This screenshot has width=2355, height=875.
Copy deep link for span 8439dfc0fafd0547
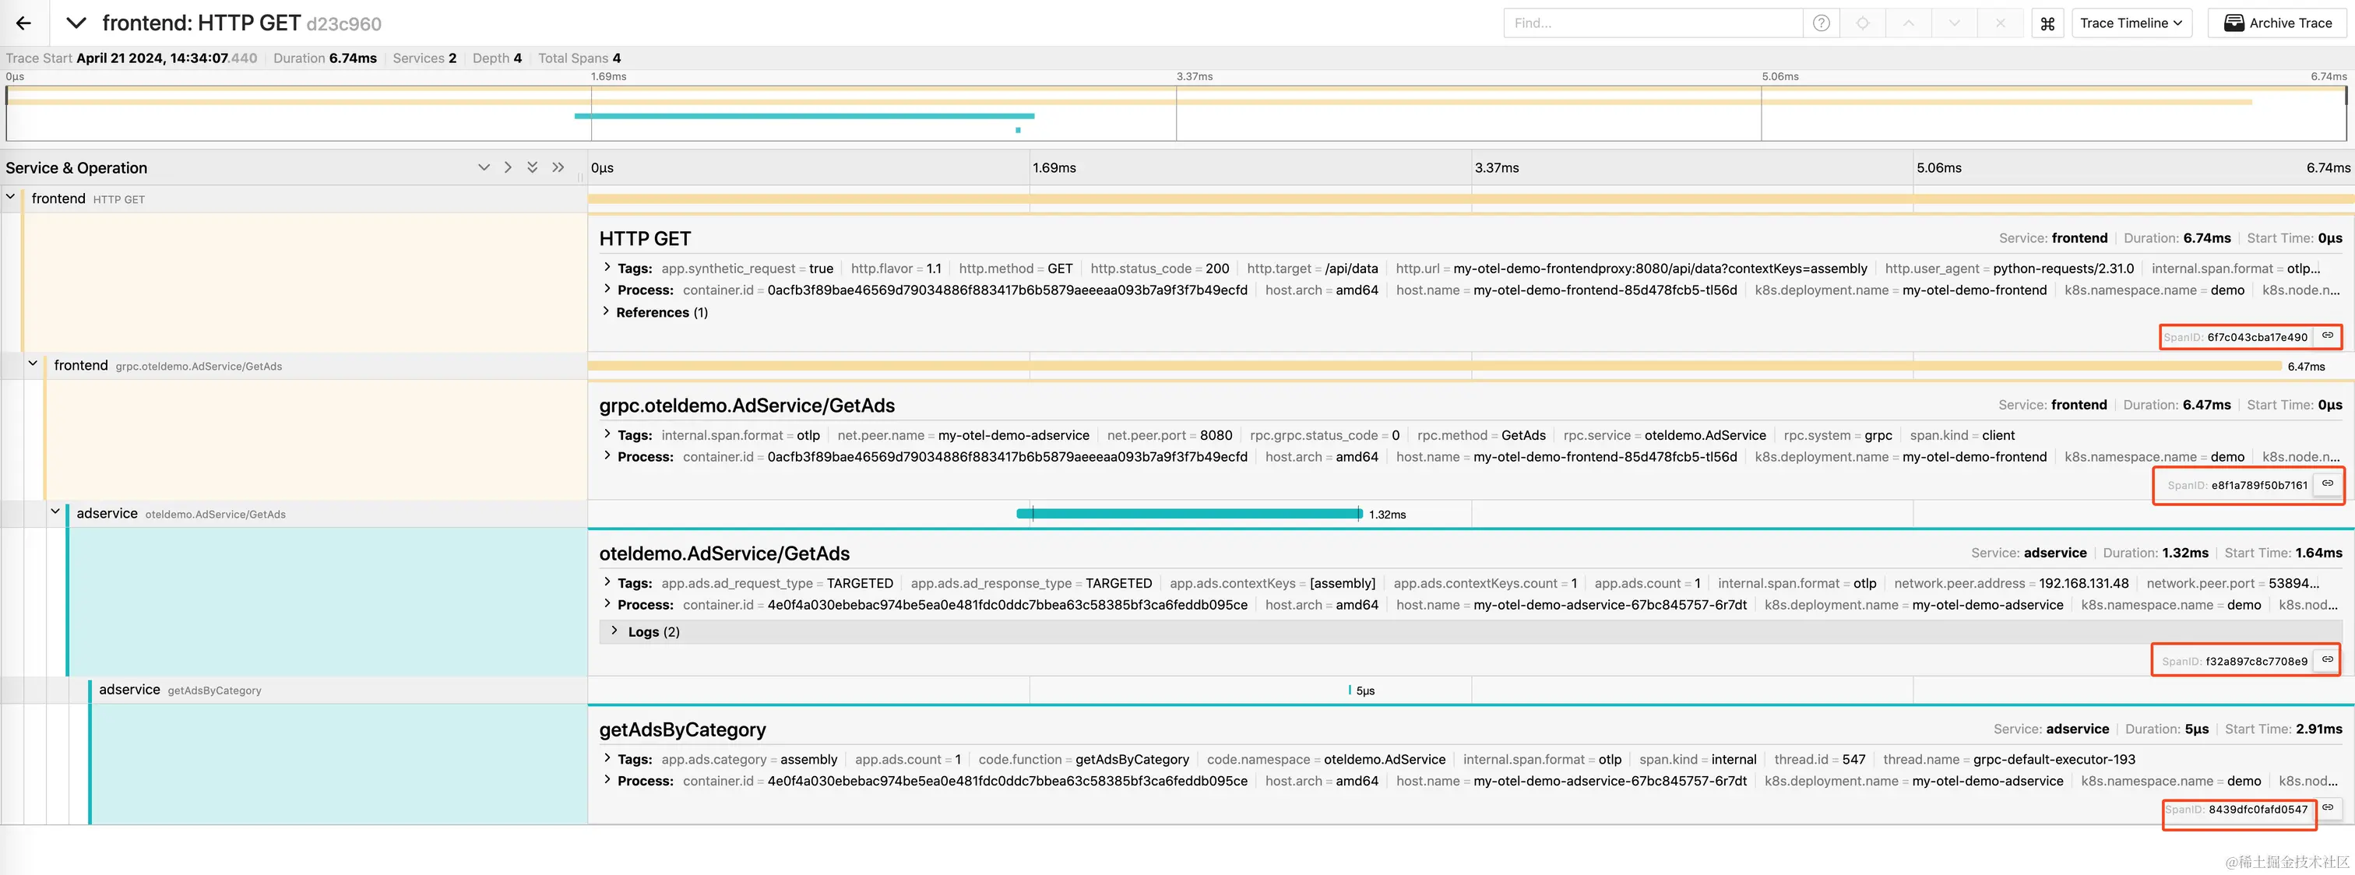[2327, 807]
